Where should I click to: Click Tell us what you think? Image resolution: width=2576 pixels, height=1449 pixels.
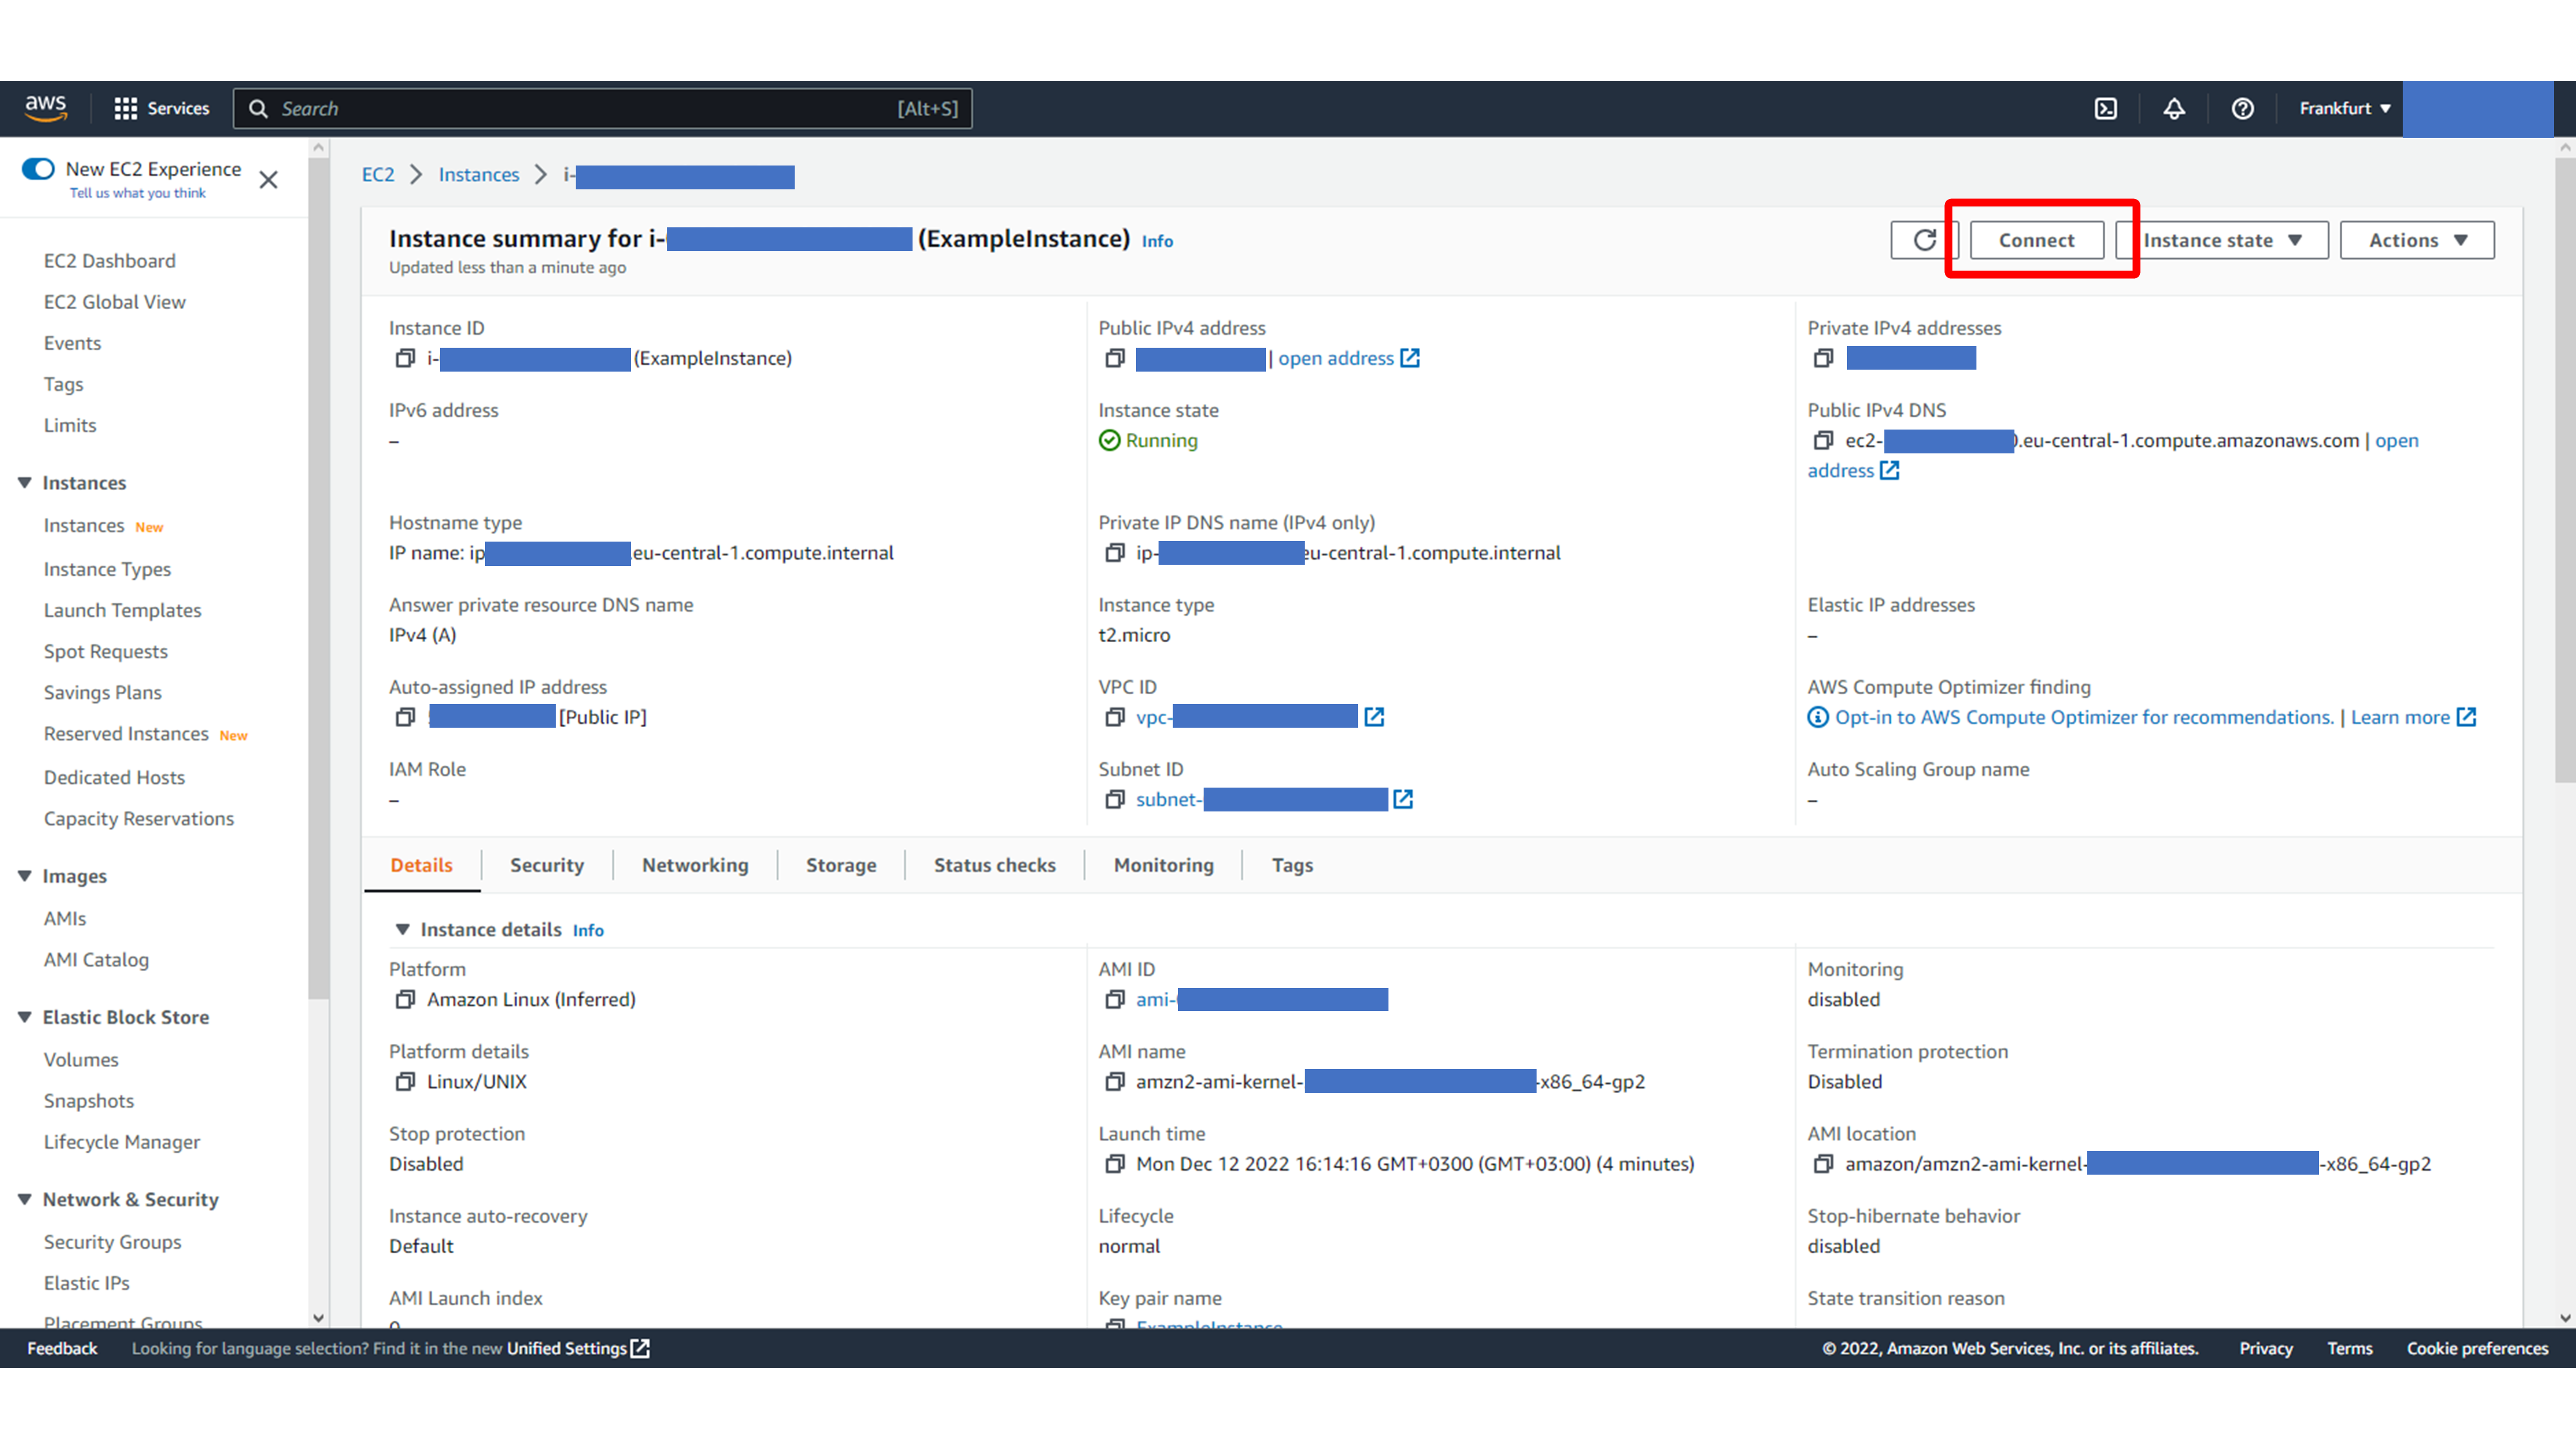click(137, 193)
